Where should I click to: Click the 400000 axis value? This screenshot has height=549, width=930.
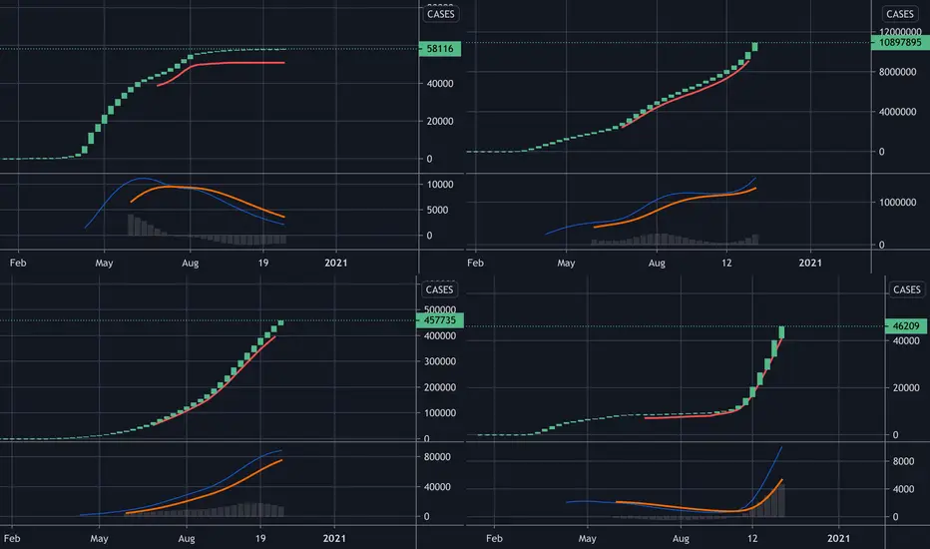(439, 336)
